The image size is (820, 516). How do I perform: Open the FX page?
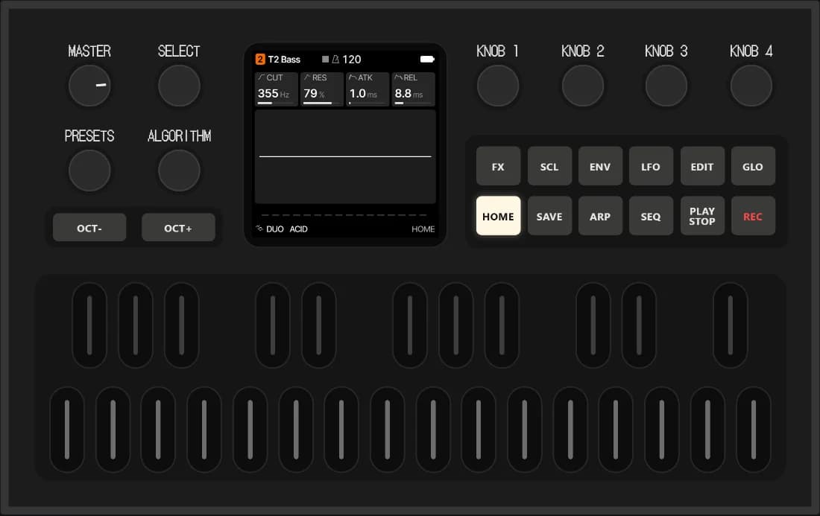click(x=498, y=166)
